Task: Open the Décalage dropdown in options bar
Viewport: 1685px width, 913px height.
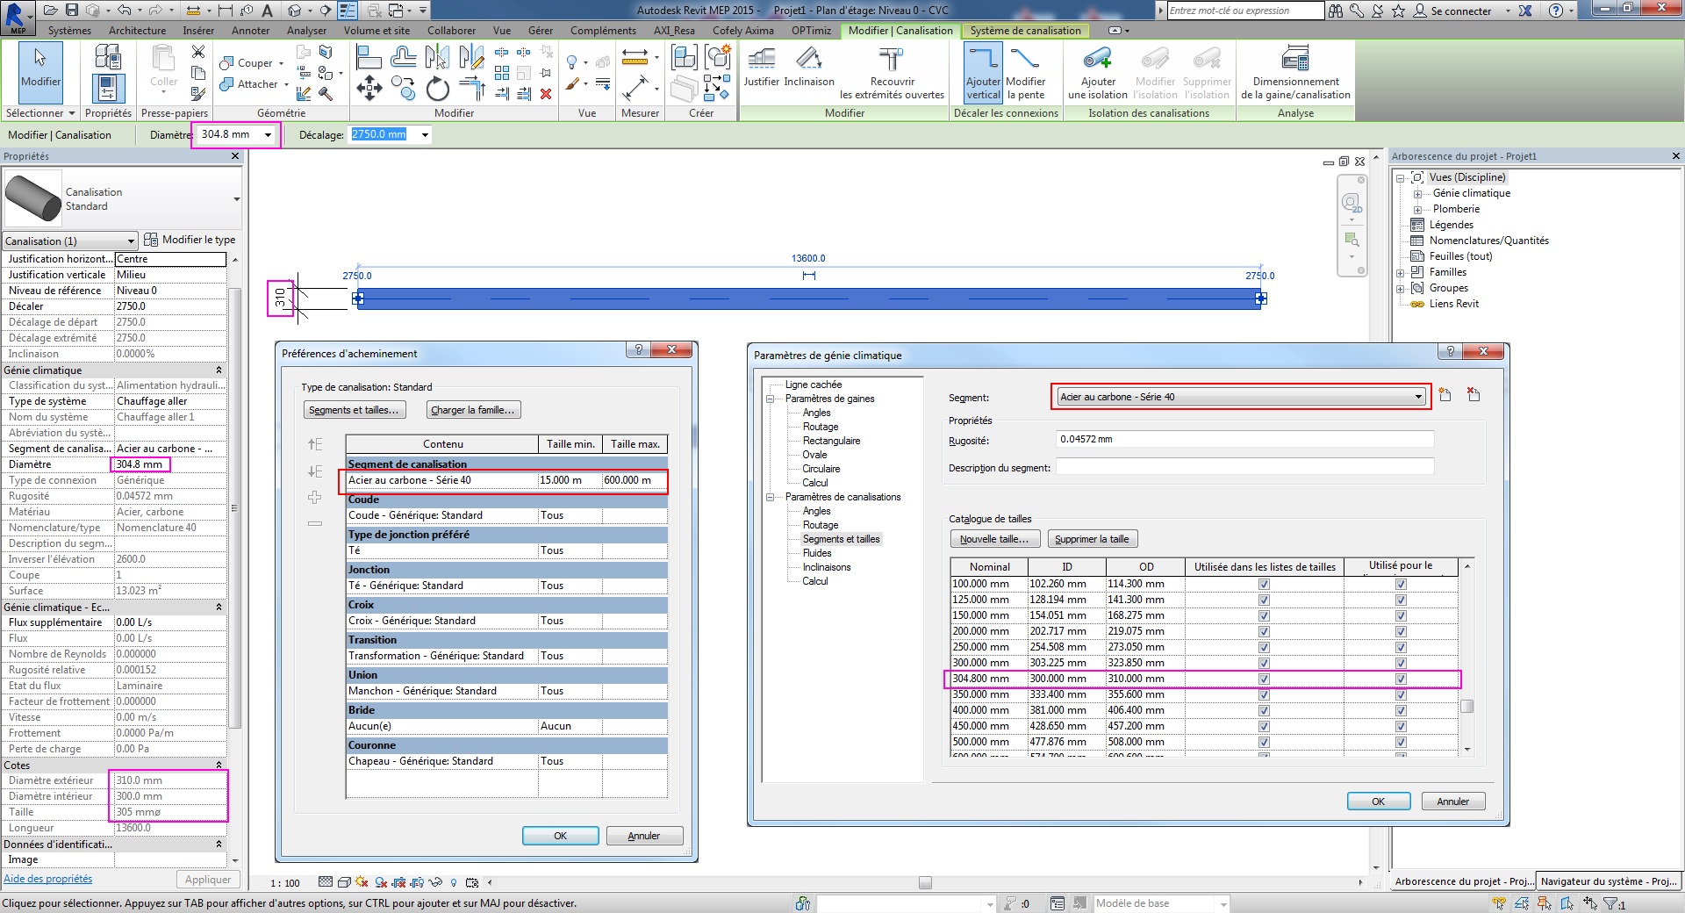Action: [x=425, y=134]
